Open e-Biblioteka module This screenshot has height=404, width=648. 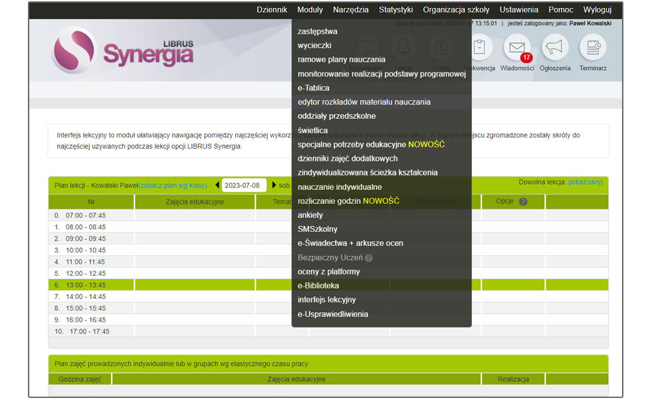click(x=318, y=286)
